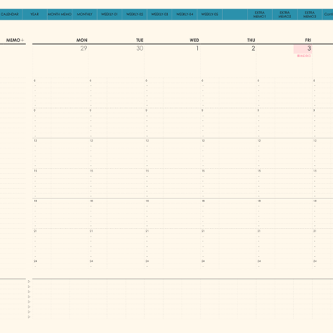Select date 2 under THU

coord(253,49)
